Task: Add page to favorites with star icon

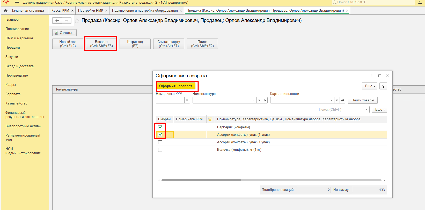Action: [77, 21]
